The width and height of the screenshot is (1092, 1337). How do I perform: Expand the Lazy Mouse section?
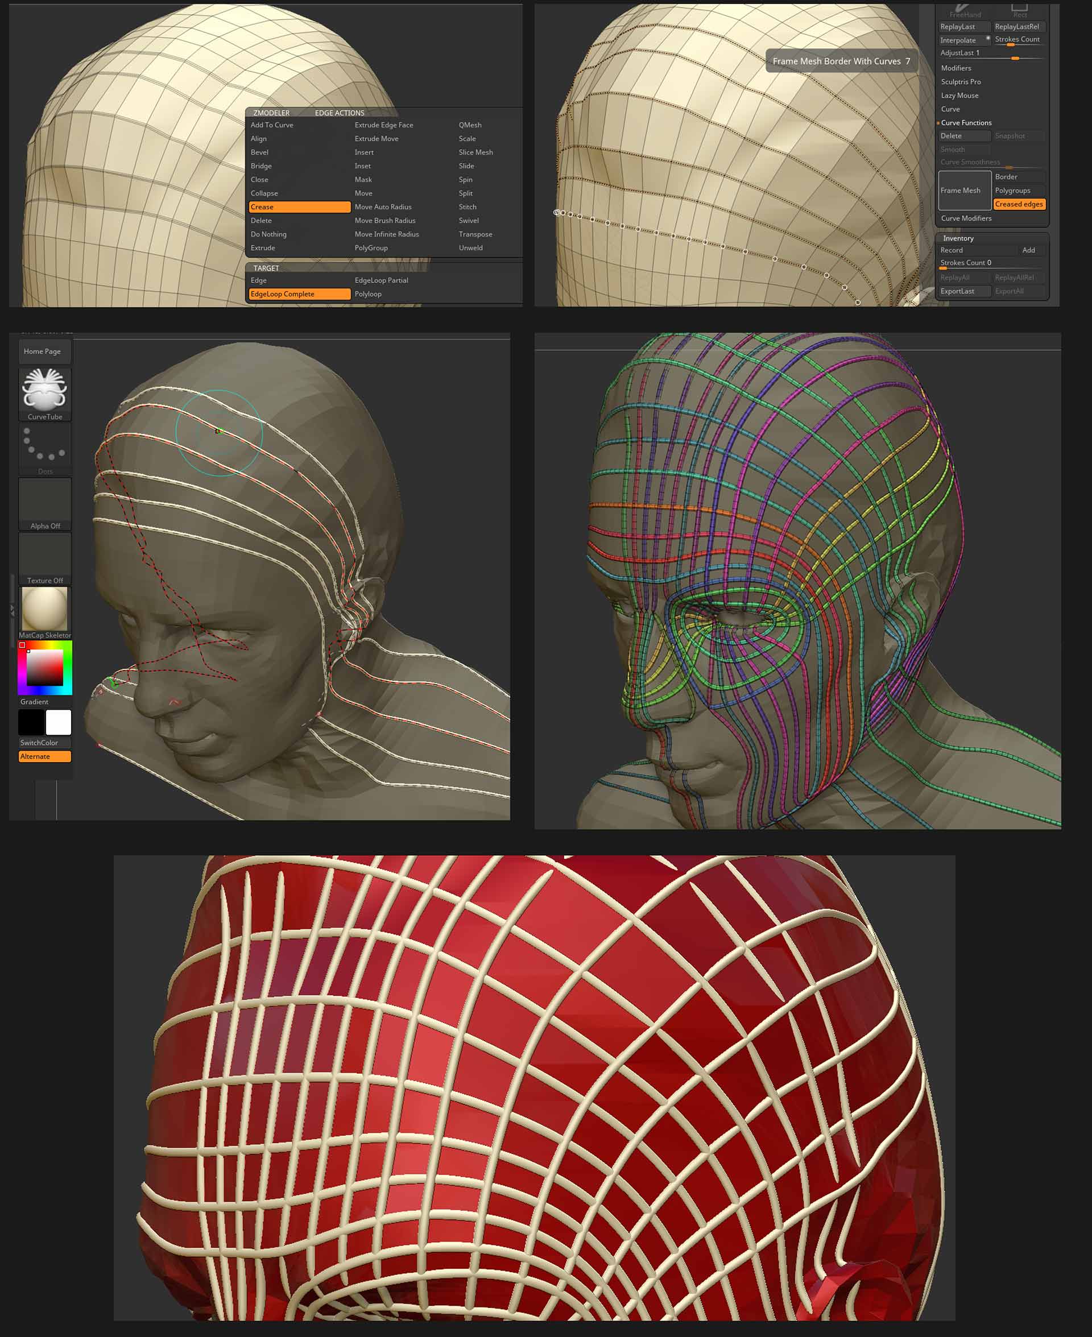pyautogui.click(x=960, y=96)
